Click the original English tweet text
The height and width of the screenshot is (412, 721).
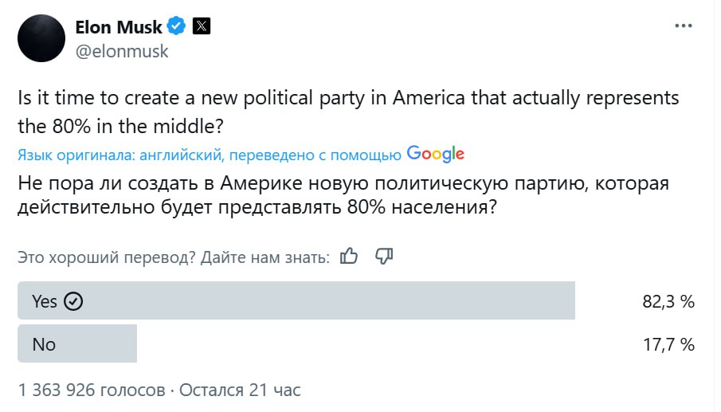pyautogui.click(x=348, y=111)
